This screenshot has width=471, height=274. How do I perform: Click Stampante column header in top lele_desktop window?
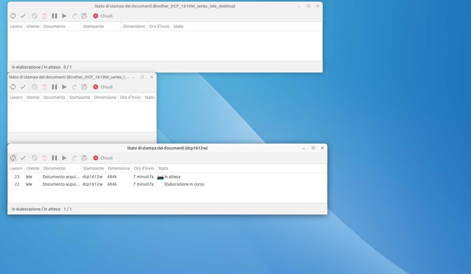pyautogui.click(x=101, y=26)
